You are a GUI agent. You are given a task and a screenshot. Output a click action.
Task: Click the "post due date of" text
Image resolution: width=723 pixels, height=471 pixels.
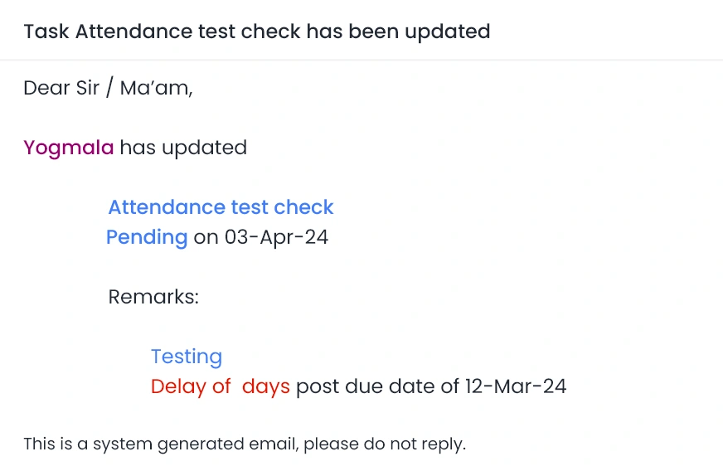[x=377, y=386]
